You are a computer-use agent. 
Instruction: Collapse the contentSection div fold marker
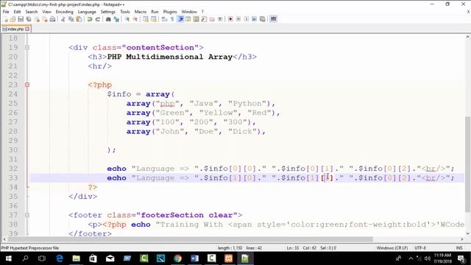tap(27, 47)
